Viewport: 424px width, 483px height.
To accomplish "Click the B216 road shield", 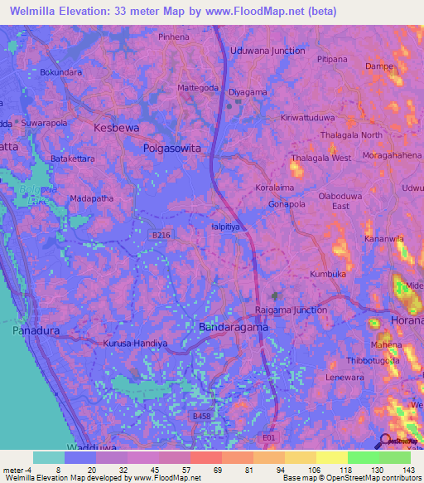I will tap(161, 236).
